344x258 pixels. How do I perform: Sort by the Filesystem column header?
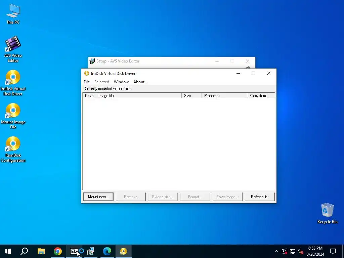point(257,96)
